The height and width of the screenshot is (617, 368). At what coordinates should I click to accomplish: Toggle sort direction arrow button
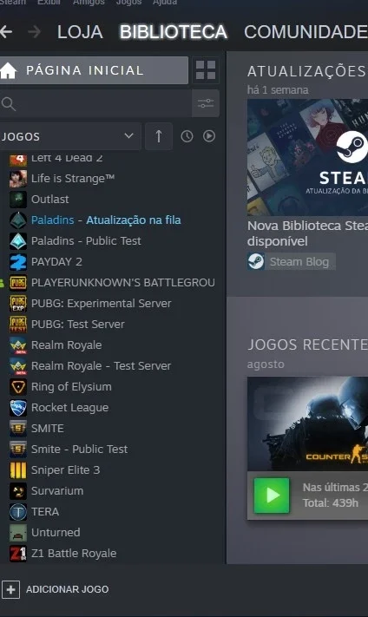pyautogui.click(x=159, y=136)
